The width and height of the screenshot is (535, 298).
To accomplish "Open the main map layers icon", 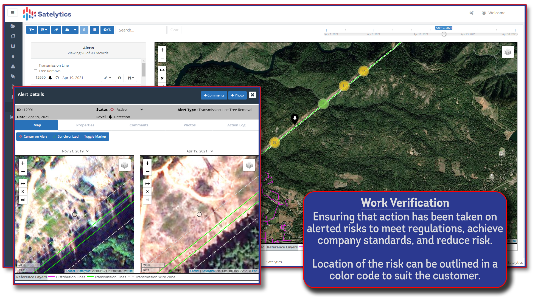I will pos(508,52).
